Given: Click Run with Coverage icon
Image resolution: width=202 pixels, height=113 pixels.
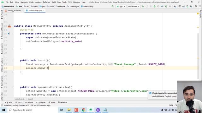Looking at the screenshot, I should click(158, 6).
